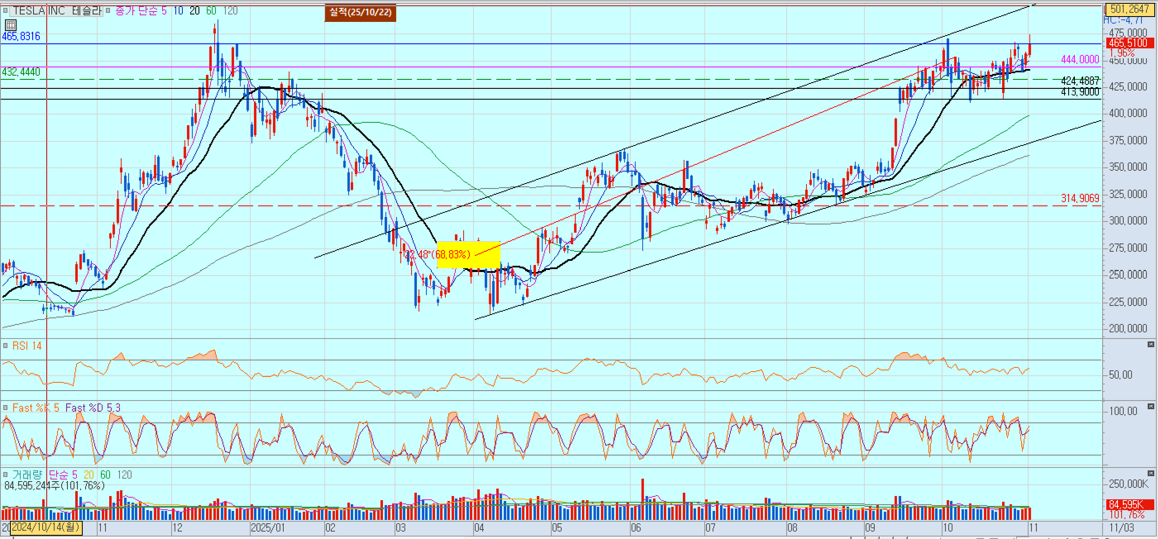1158x539 pixels.
Task: Click the small square beside 거래량 volume label
Action: tap(5, 475)
